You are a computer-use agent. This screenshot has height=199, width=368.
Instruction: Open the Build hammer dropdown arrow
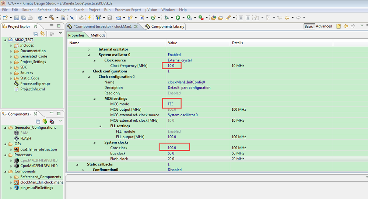(57, 18)
